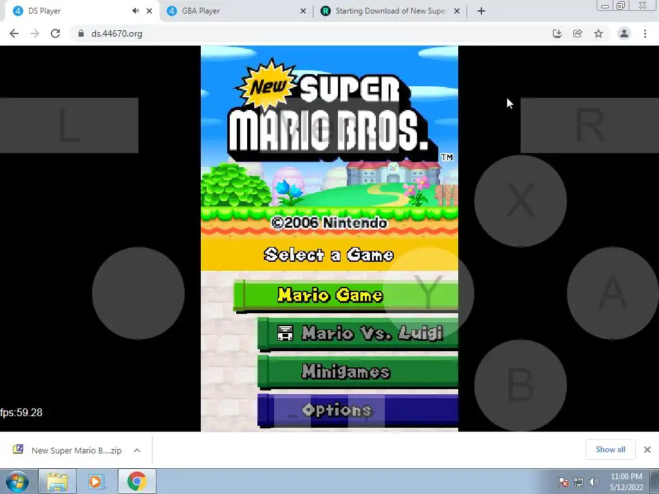Tap the B gamepad button
This screenshot has width=659, height=494.
click(x=520, y=386)
